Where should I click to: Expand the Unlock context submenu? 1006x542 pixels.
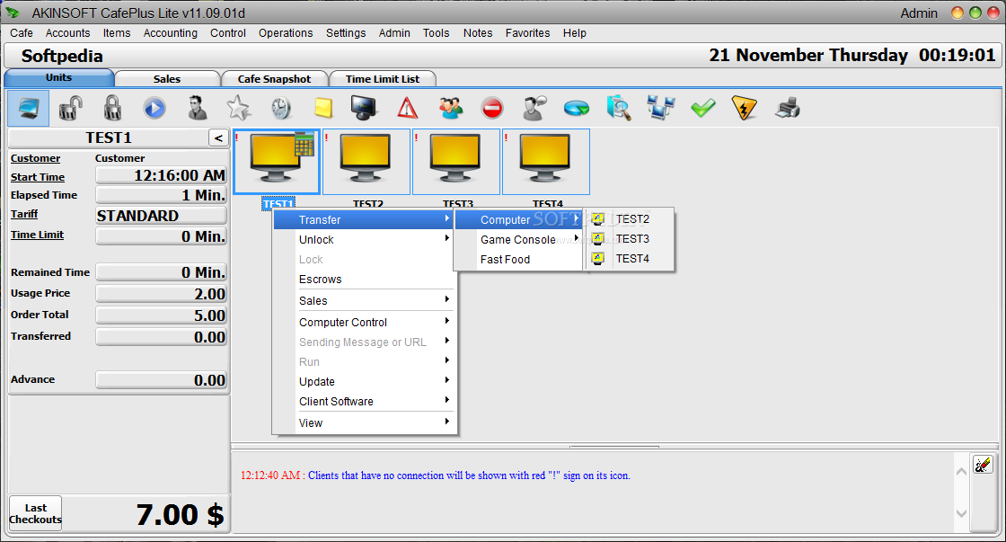click(365, 239)
